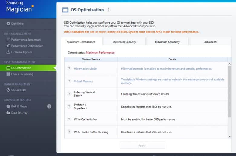Click scrollbar up arrow in service table
Image resolution: width=236 pixels, height=156 pixels.
click(229, 64)
